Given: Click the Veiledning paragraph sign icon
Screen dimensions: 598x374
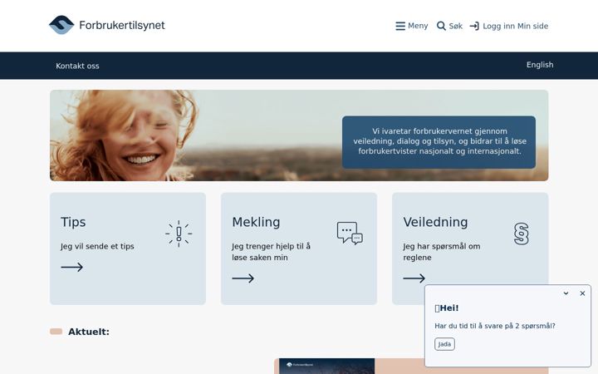Looking at the screenshot, I should tap(522, 234).
